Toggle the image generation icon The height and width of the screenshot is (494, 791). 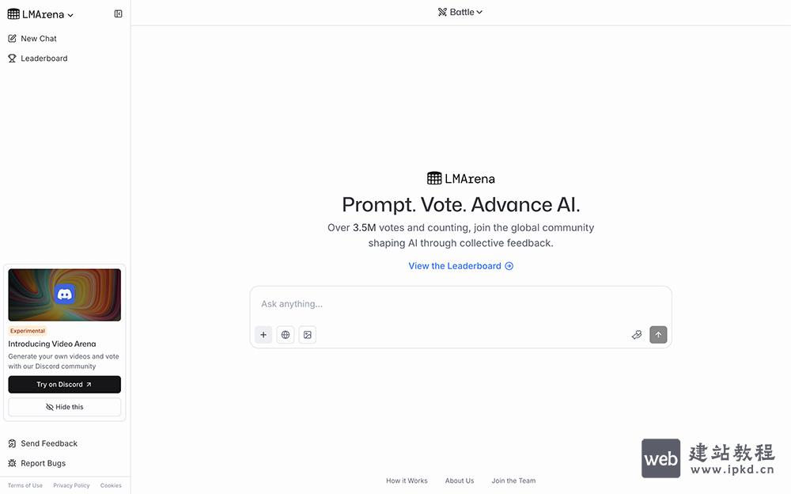[308, 335]
